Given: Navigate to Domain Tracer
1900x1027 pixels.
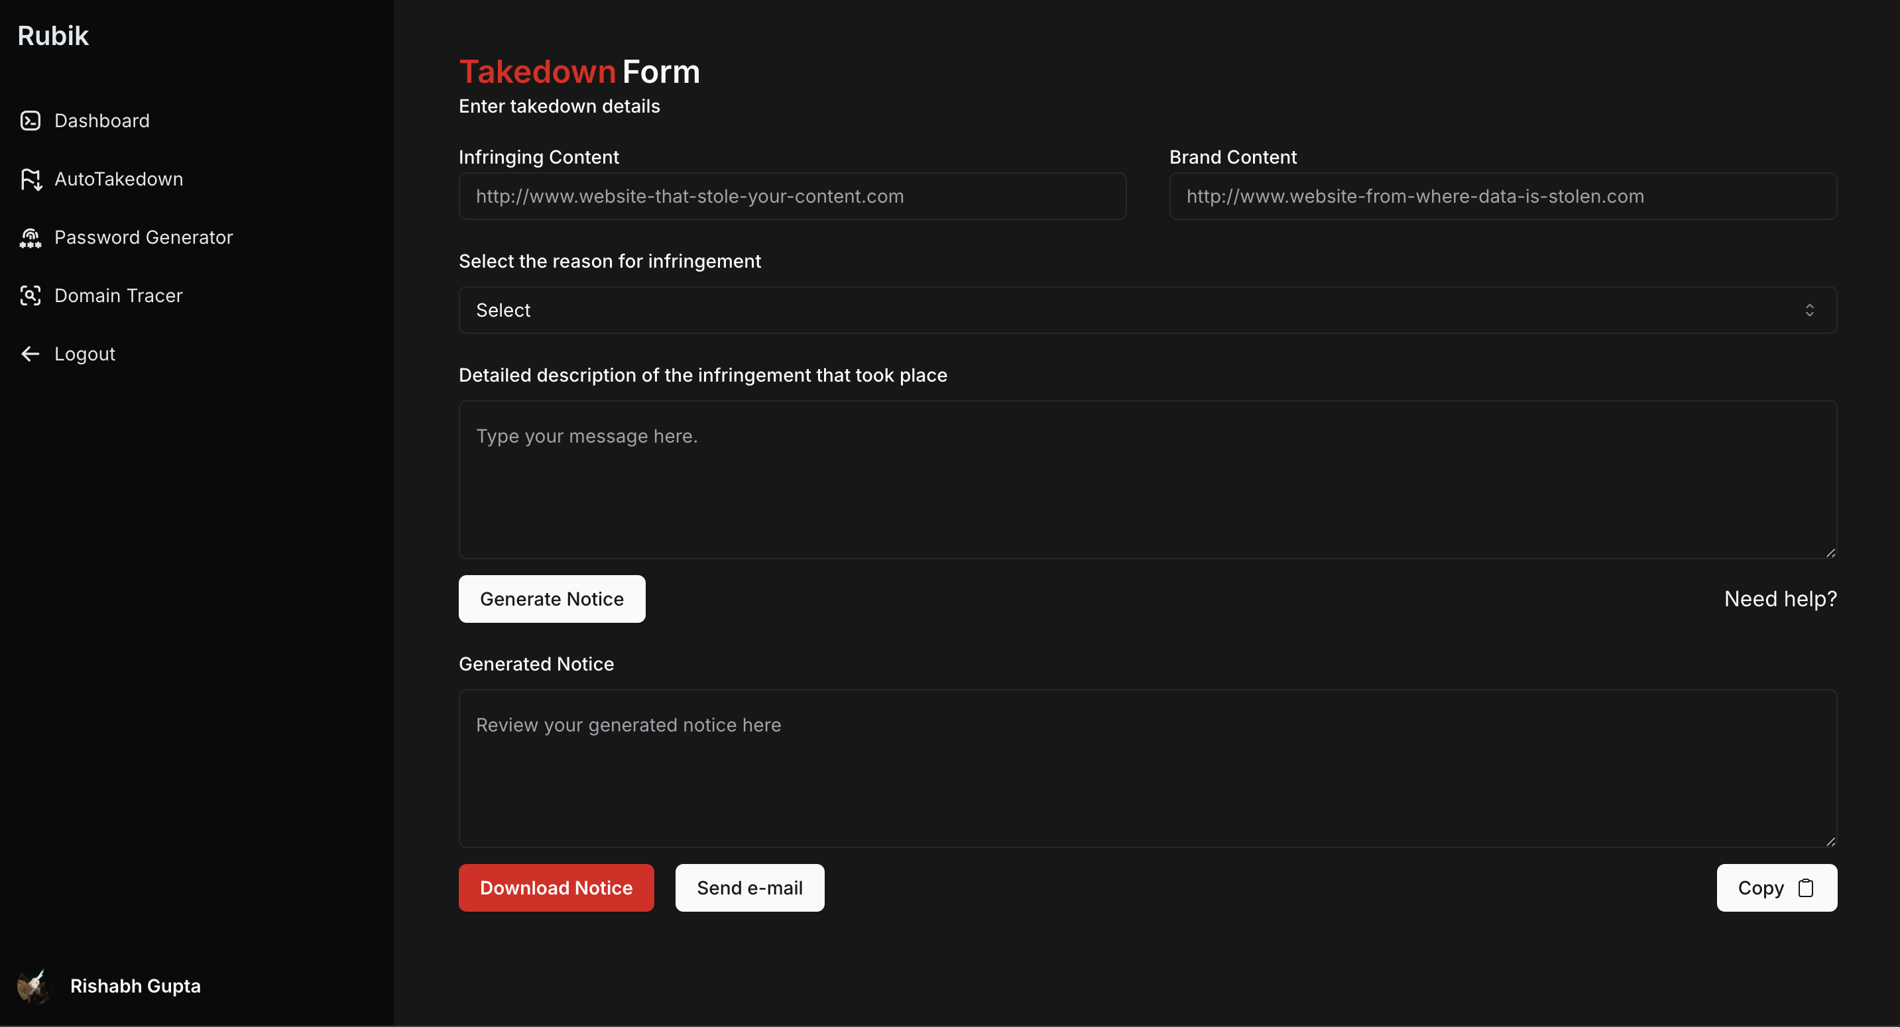Looking at the screenshot, I should point(118,296).
